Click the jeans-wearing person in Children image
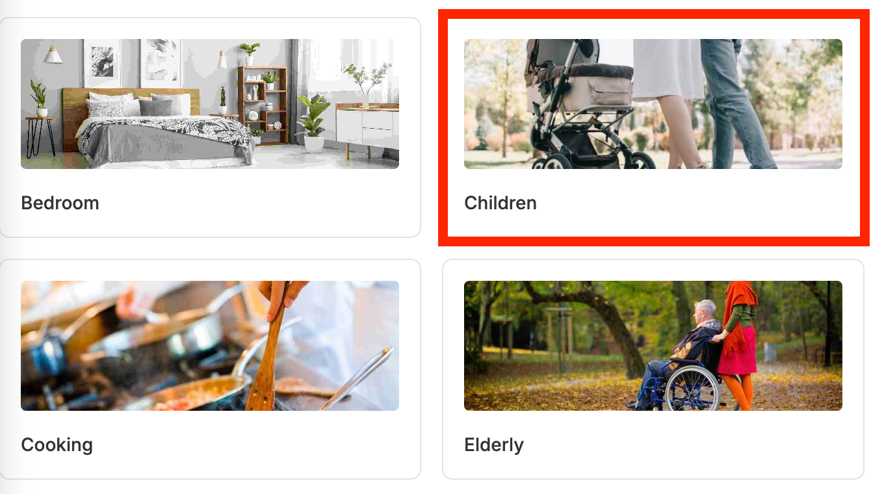 (x=734, y=104)
